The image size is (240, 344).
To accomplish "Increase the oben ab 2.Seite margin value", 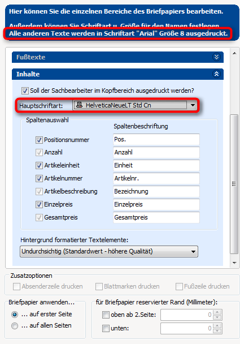I will pos(217,312).
